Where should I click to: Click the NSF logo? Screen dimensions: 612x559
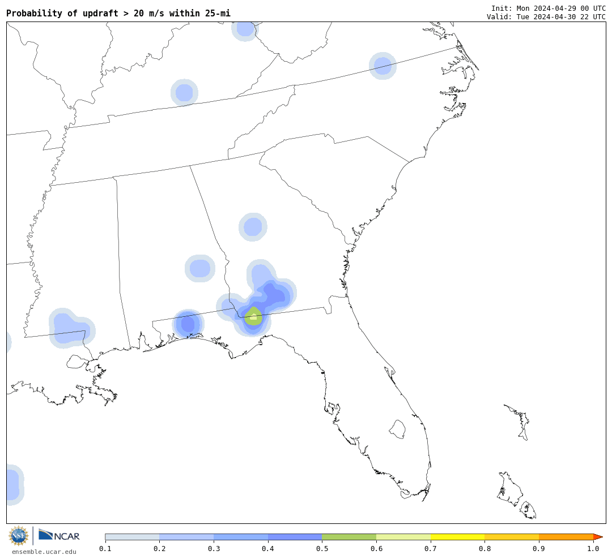click(x=18, y=536)
